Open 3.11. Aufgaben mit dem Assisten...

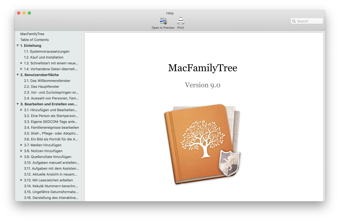coord(52,168)
